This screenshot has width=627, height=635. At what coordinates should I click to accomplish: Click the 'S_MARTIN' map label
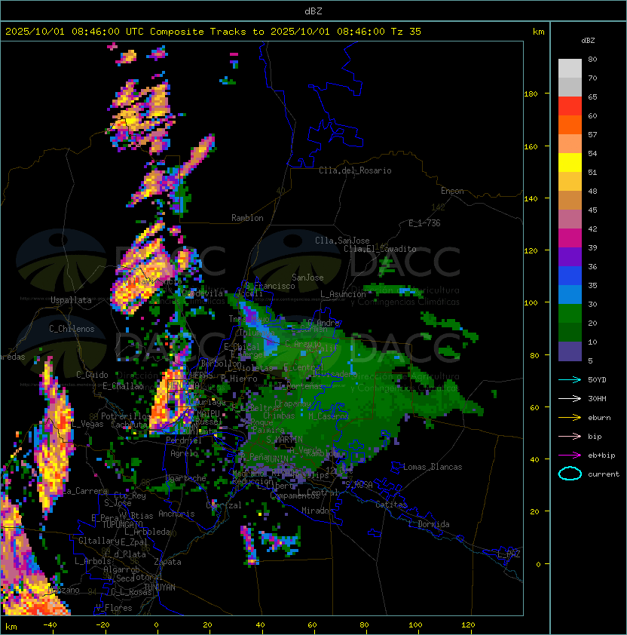(284, 440)
